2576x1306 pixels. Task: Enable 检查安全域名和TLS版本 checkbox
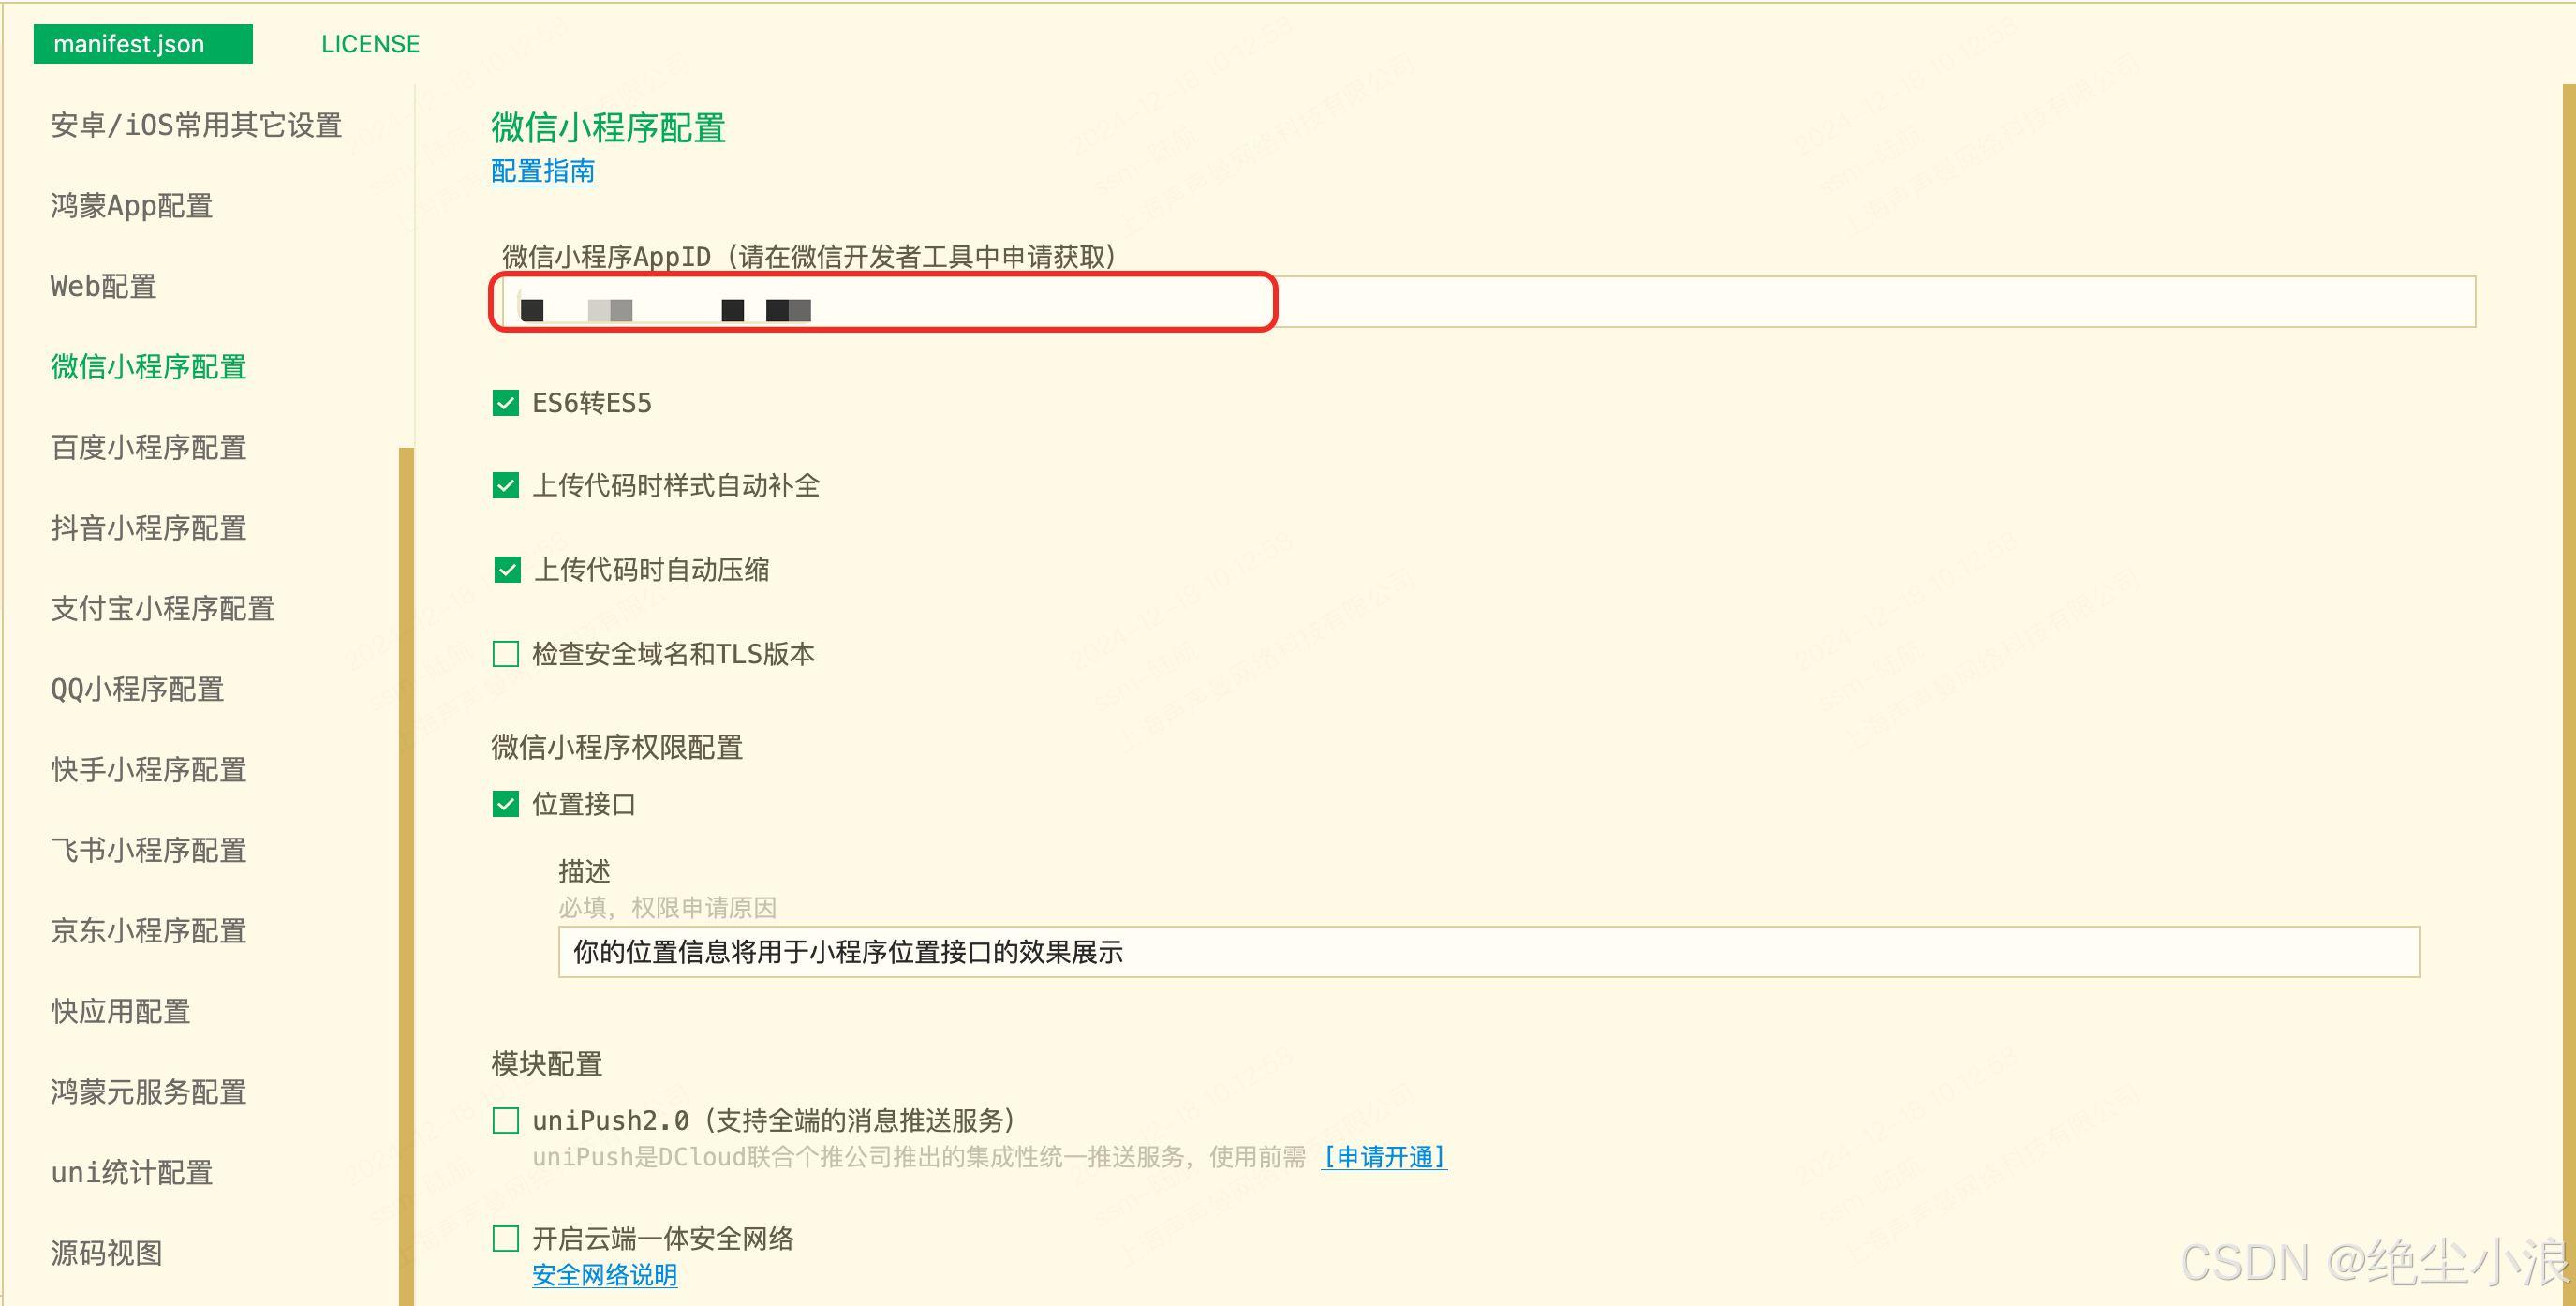click(x=506, y=654)
